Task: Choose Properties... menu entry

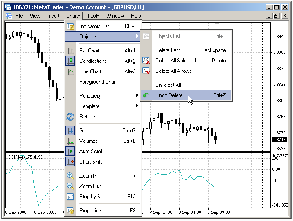Action: tap(103, 211)
